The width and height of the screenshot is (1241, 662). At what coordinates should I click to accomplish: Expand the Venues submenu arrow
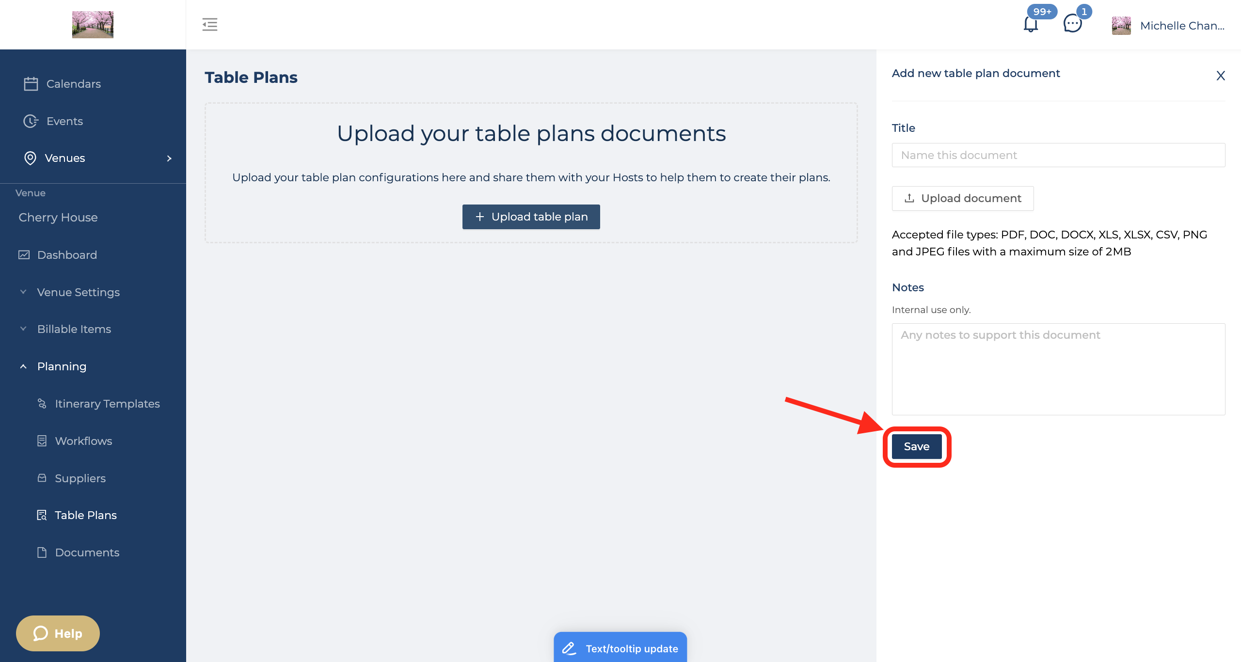pyautogui.click(x=169, y=158)
